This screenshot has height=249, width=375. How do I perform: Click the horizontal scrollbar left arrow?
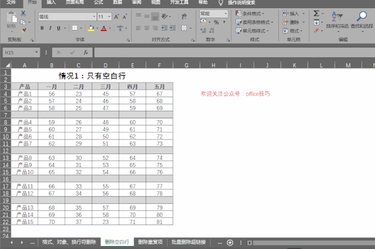click(250, 243)
